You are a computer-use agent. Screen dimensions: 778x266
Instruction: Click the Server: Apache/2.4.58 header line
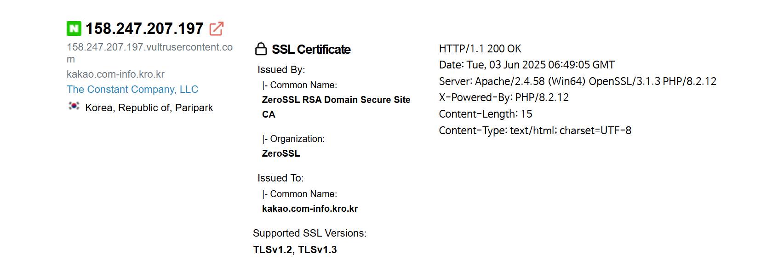click(x=578, y=81)
